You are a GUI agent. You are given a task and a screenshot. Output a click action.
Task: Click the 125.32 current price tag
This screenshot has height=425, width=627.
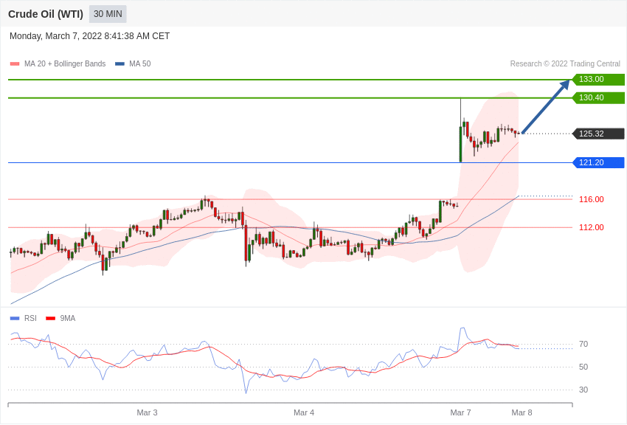[x=598, y=134]
